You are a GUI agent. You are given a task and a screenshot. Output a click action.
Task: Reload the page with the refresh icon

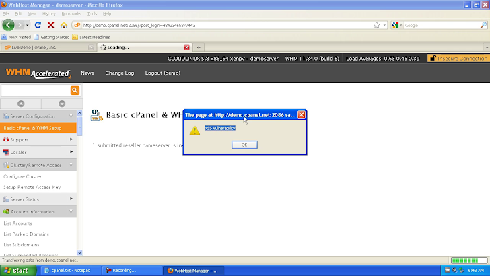pos(38,25)
